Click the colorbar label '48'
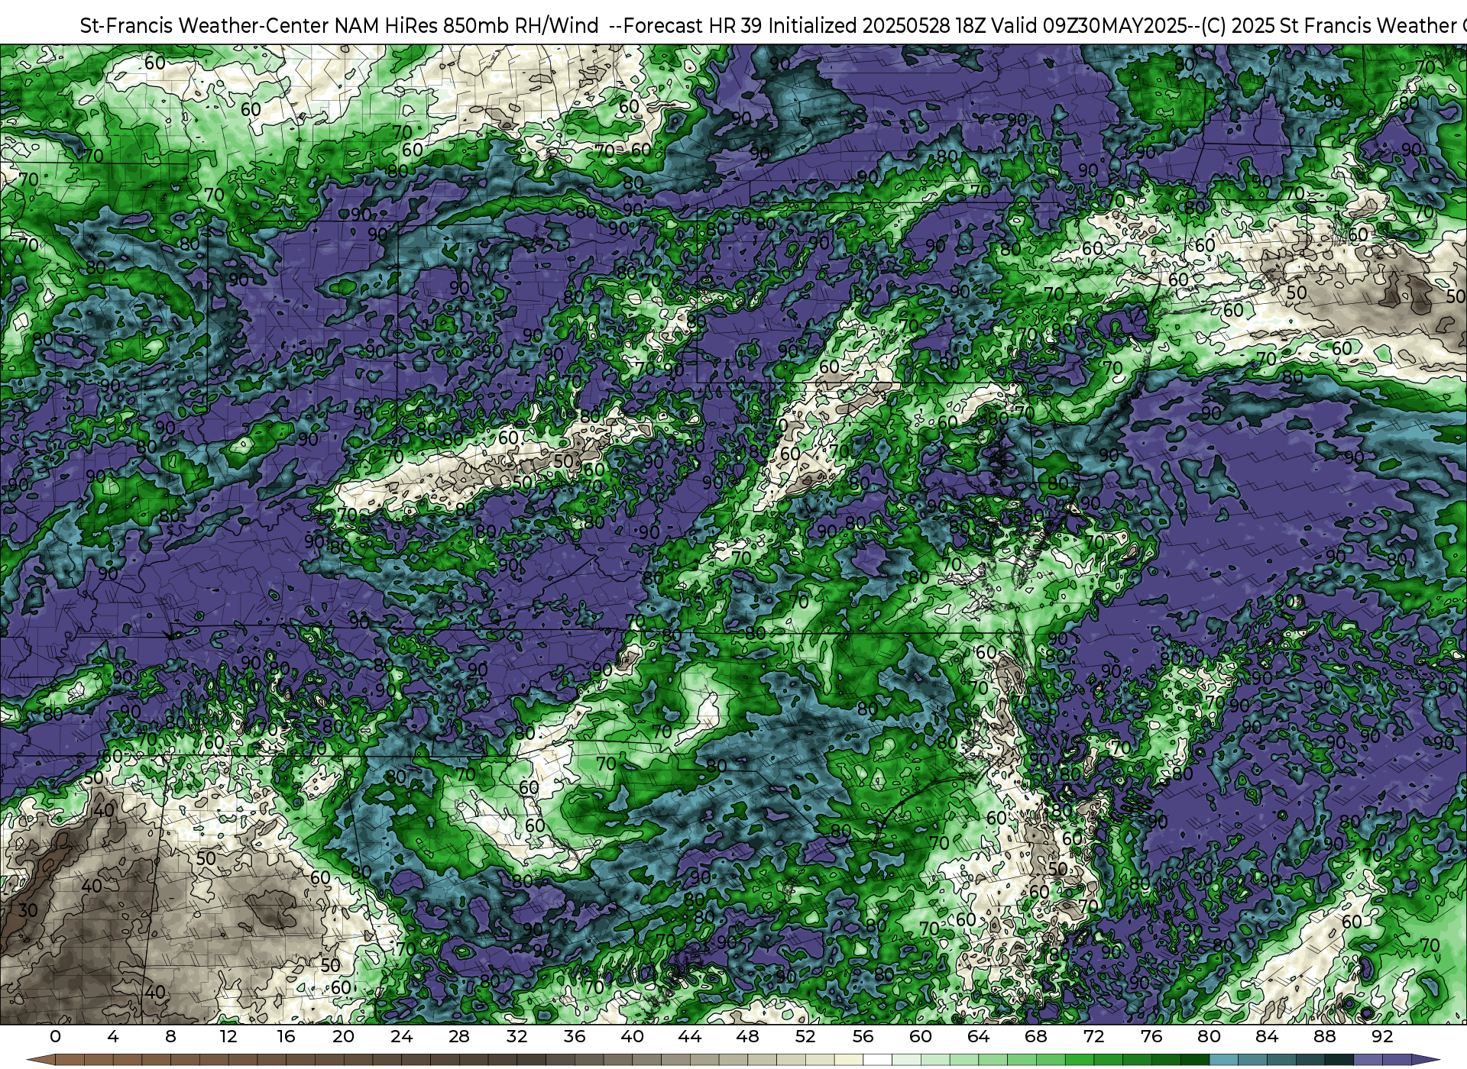The height and width of the screenshot is (1069, 1467). click(747, 1036)
